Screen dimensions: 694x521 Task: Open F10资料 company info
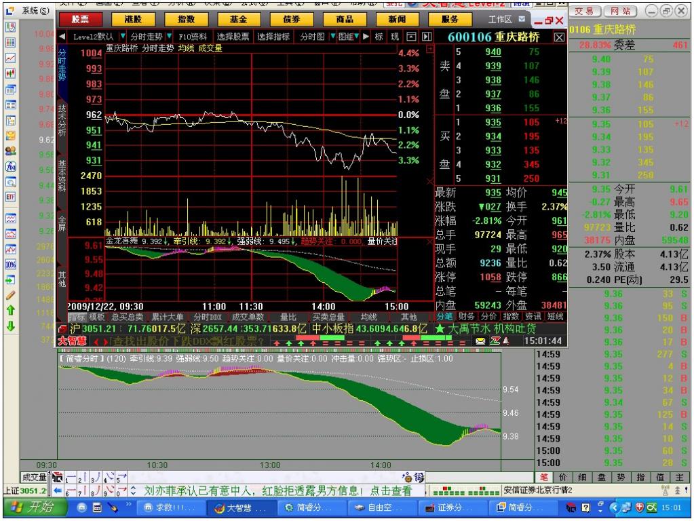click(x=193, y=37)
